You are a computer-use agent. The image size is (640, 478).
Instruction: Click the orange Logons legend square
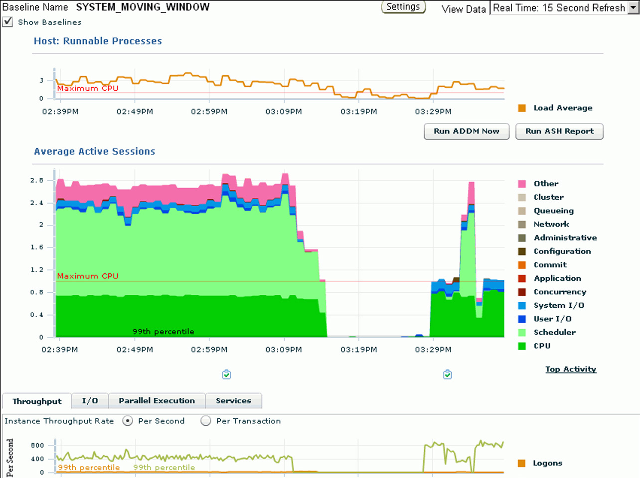[521, 464]
